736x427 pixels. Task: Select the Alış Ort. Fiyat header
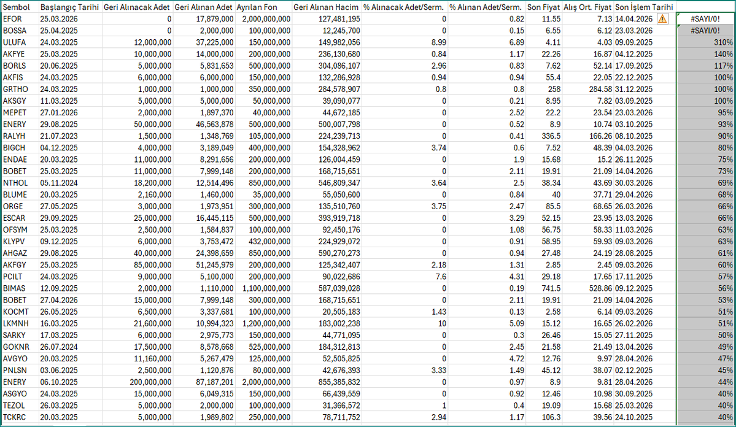587,7
